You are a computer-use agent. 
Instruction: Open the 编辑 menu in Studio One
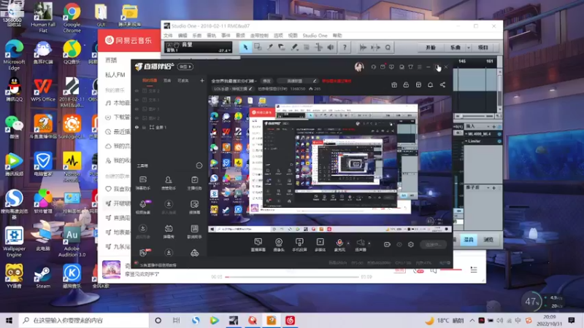pyautogui.click(x=182, y=35)
